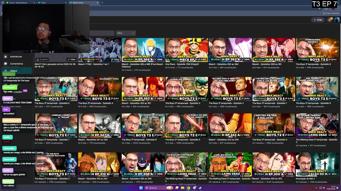Image resolution: width=341 pixels, height=191 pixels.
Task: Click title The Boys 2ª temporada - Episódio 4
Action: (x=270, y=140)
